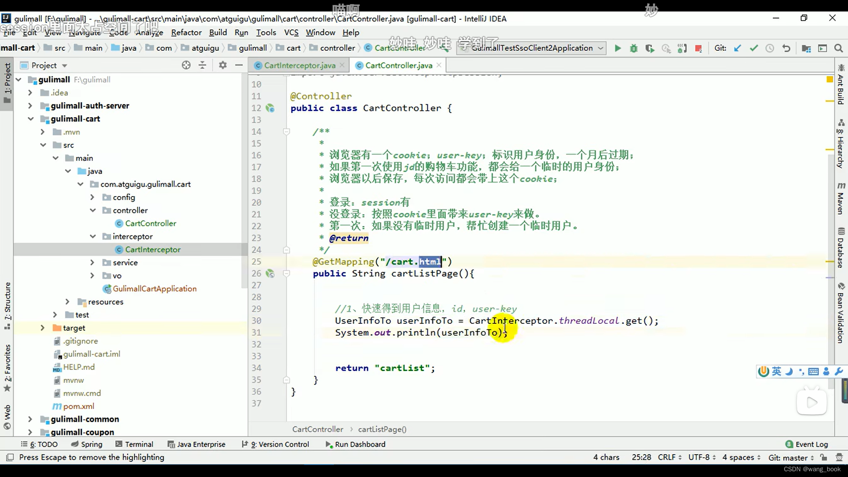The width and height of the screenshot is (848, 477).
Task: Open Maven side panel
Action: (841, 198)
